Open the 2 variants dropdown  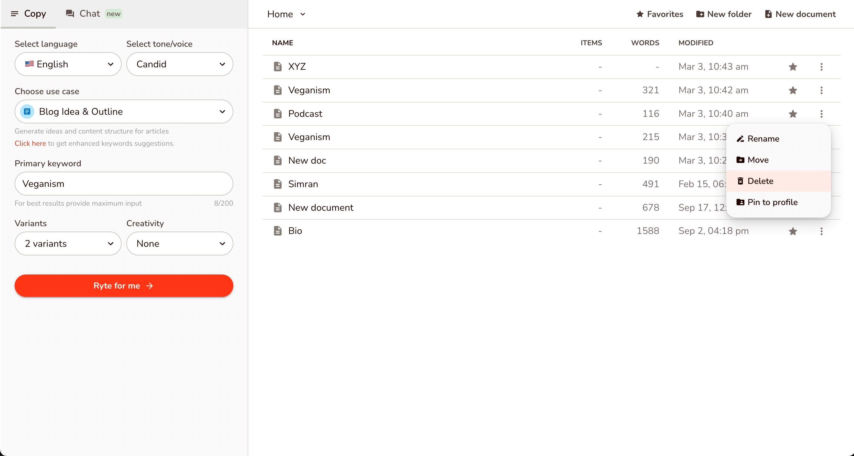point(68,243)
